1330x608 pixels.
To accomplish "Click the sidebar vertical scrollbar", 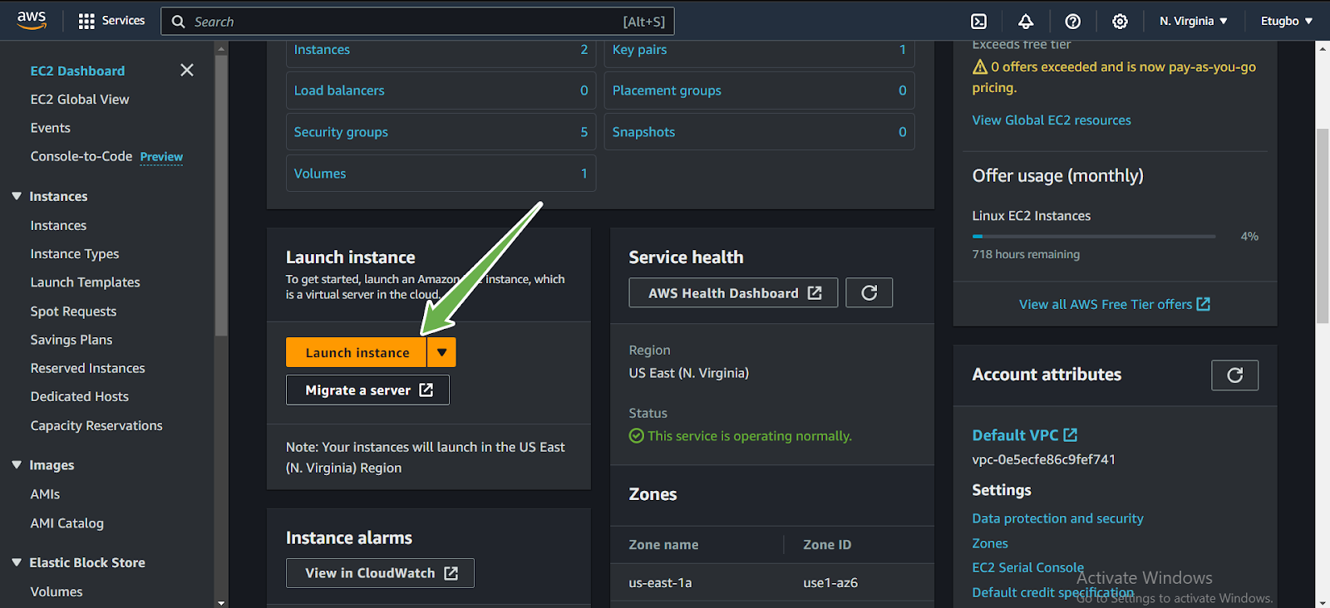I will (221, 195).
